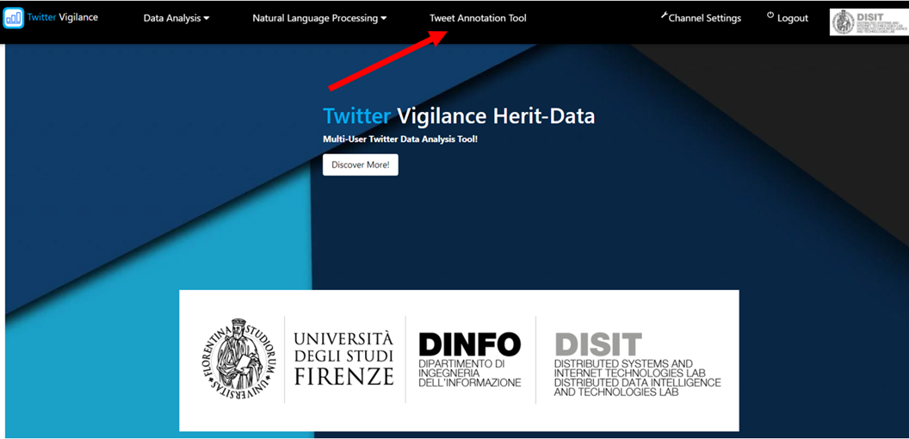Open the Tweet Annotation Tool page
Image resolution: width=909 pixels, height=439 pixels.
pyautogui.click(x=478, y=18)
